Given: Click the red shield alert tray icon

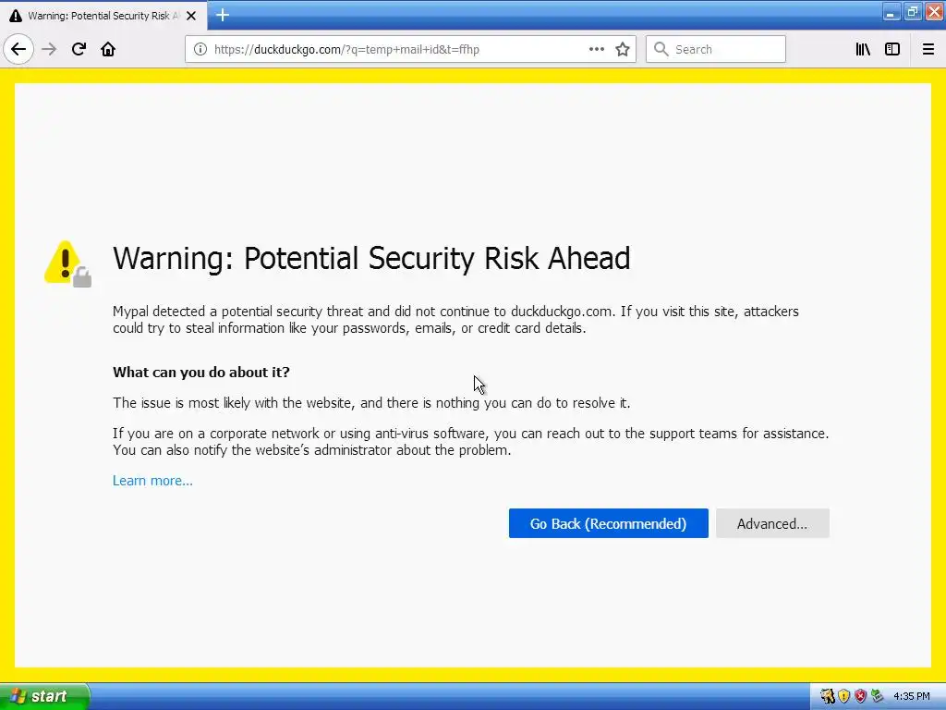Looking at the screenshot, I should [x=860, y=696].
